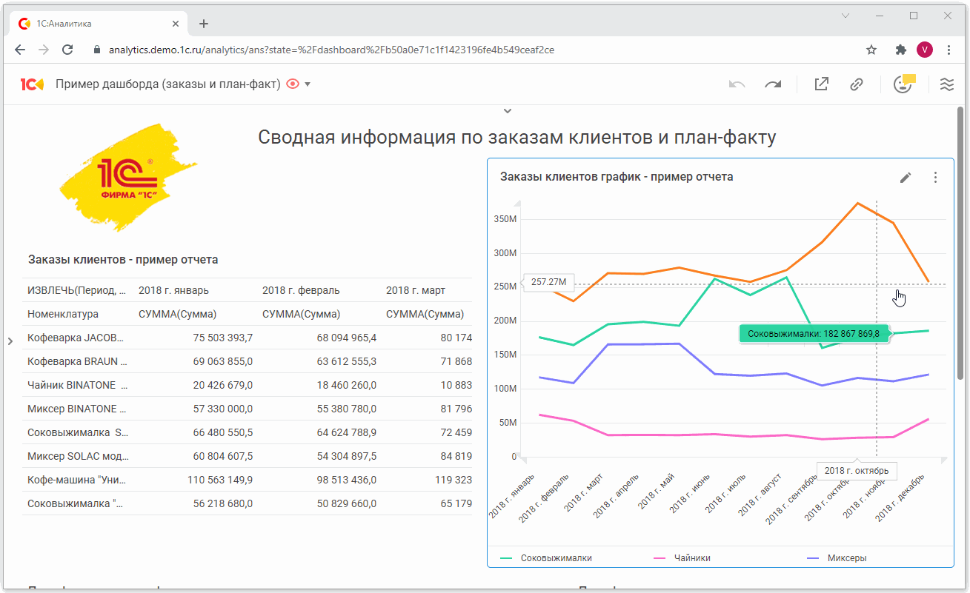Open the layers panel icon at top right
The image size is (970, 593).
[x=946, y=84]
